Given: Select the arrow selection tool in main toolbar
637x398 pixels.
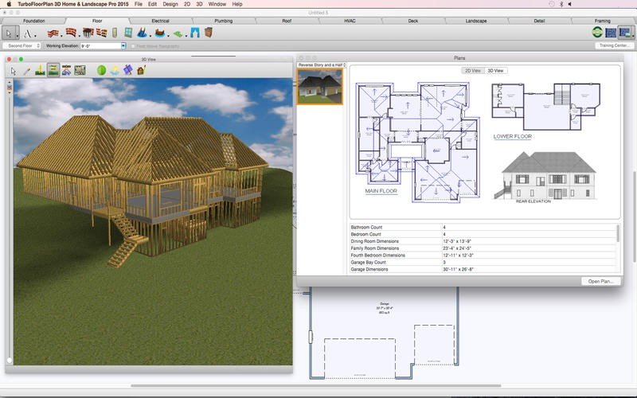Looking at the screenshot, I should point(9,33).
